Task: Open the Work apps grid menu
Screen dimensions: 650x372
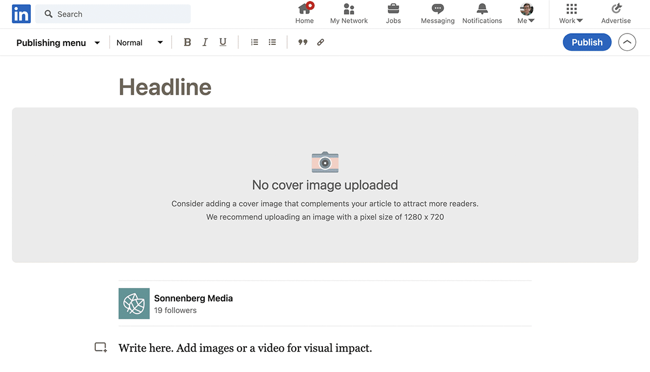Action: click(x=571, y=14)
